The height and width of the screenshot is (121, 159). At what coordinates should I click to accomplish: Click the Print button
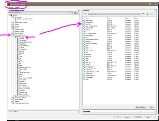click(x=151, y=107)
